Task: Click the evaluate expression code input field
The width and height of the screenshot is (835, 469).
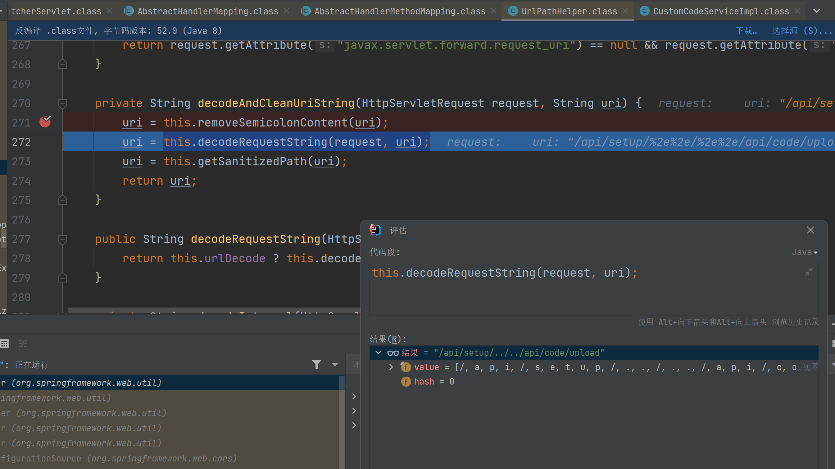Action: coord(576,291)
